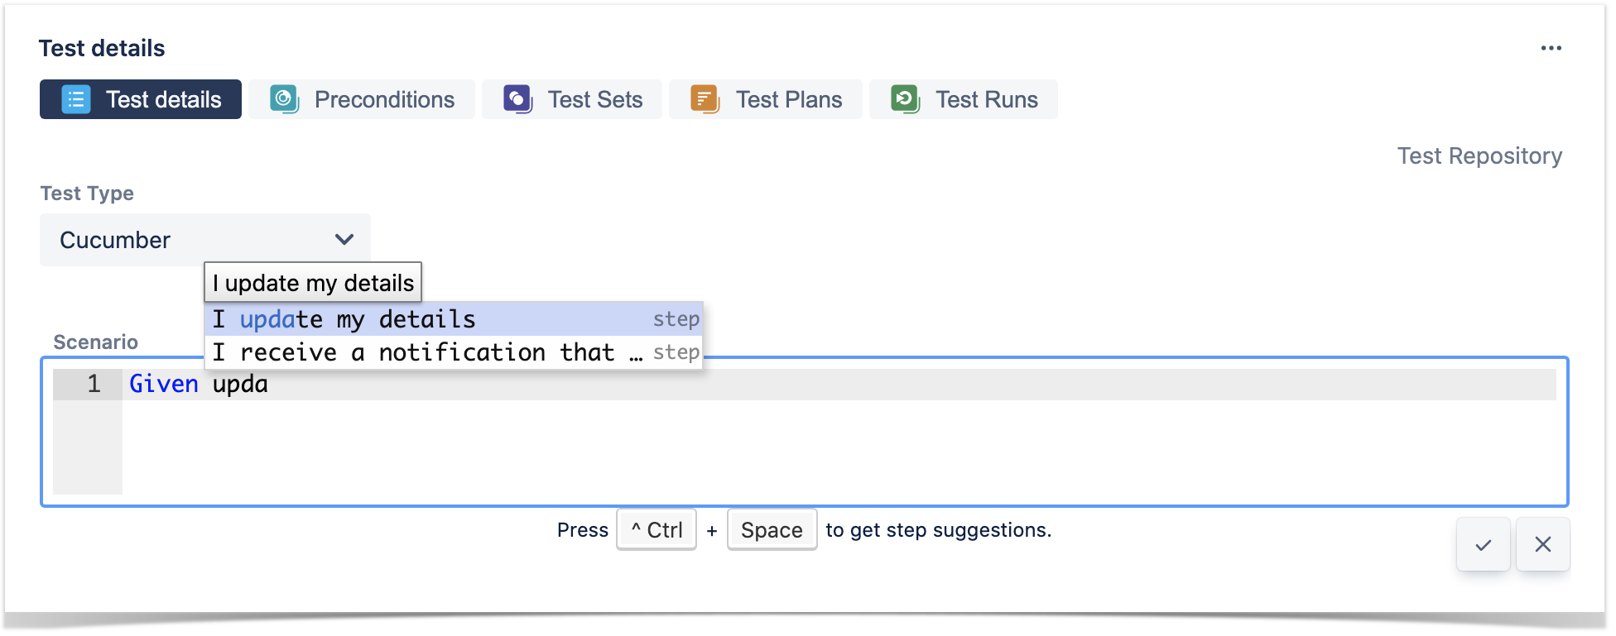1616x636 pixels.
Task: Select the 'I update my details' suggestion
Action: tap(454, 319)
